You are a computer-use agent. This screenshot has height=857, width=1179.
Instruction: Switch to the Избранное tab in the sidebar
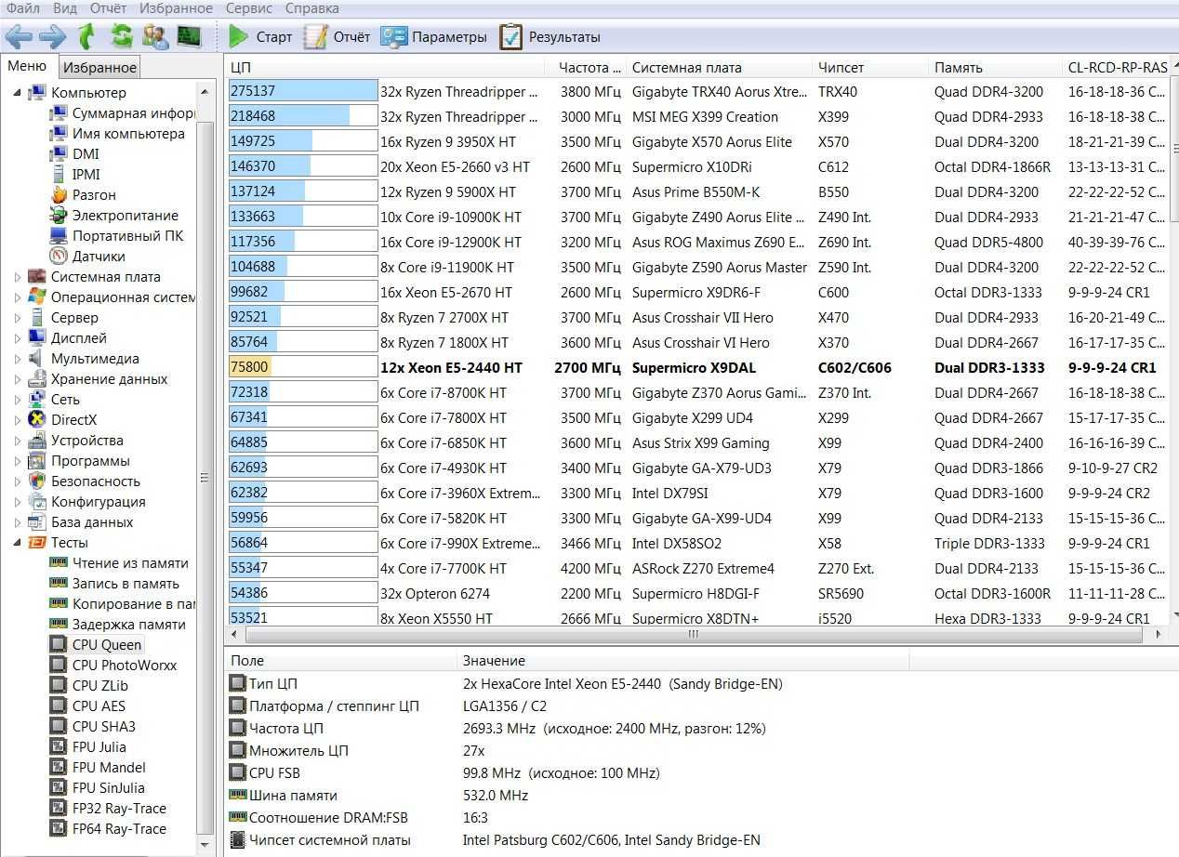tap(99, 67)
